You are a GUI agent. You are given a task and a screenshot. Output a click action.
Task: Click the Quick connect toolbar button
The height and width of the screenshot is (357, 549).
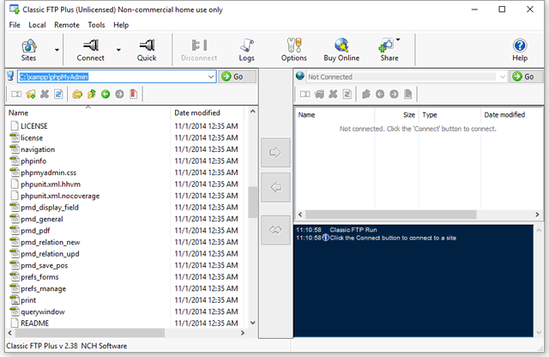click(147, 50)
